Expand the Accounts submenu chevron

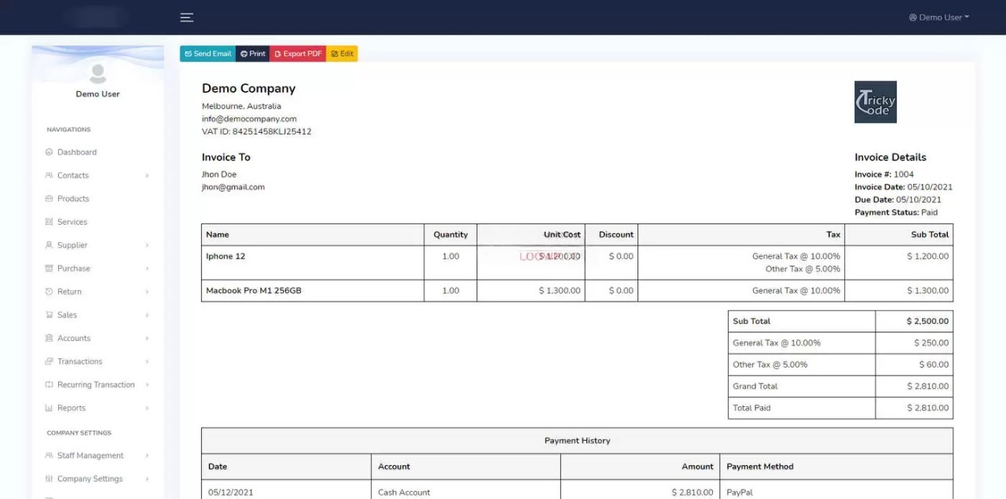[x=147, y=339]
